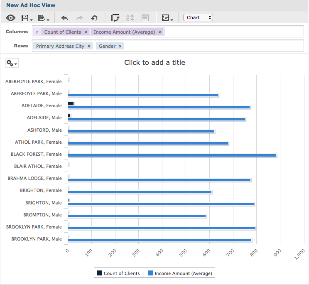The height and width of the screenshot is (285, 309).
Task: Select the Gender field chip in Rows
Action: point(107,46)
